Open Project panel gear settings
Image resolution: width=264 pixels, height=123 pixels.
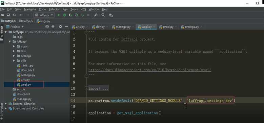coord(60,27)
